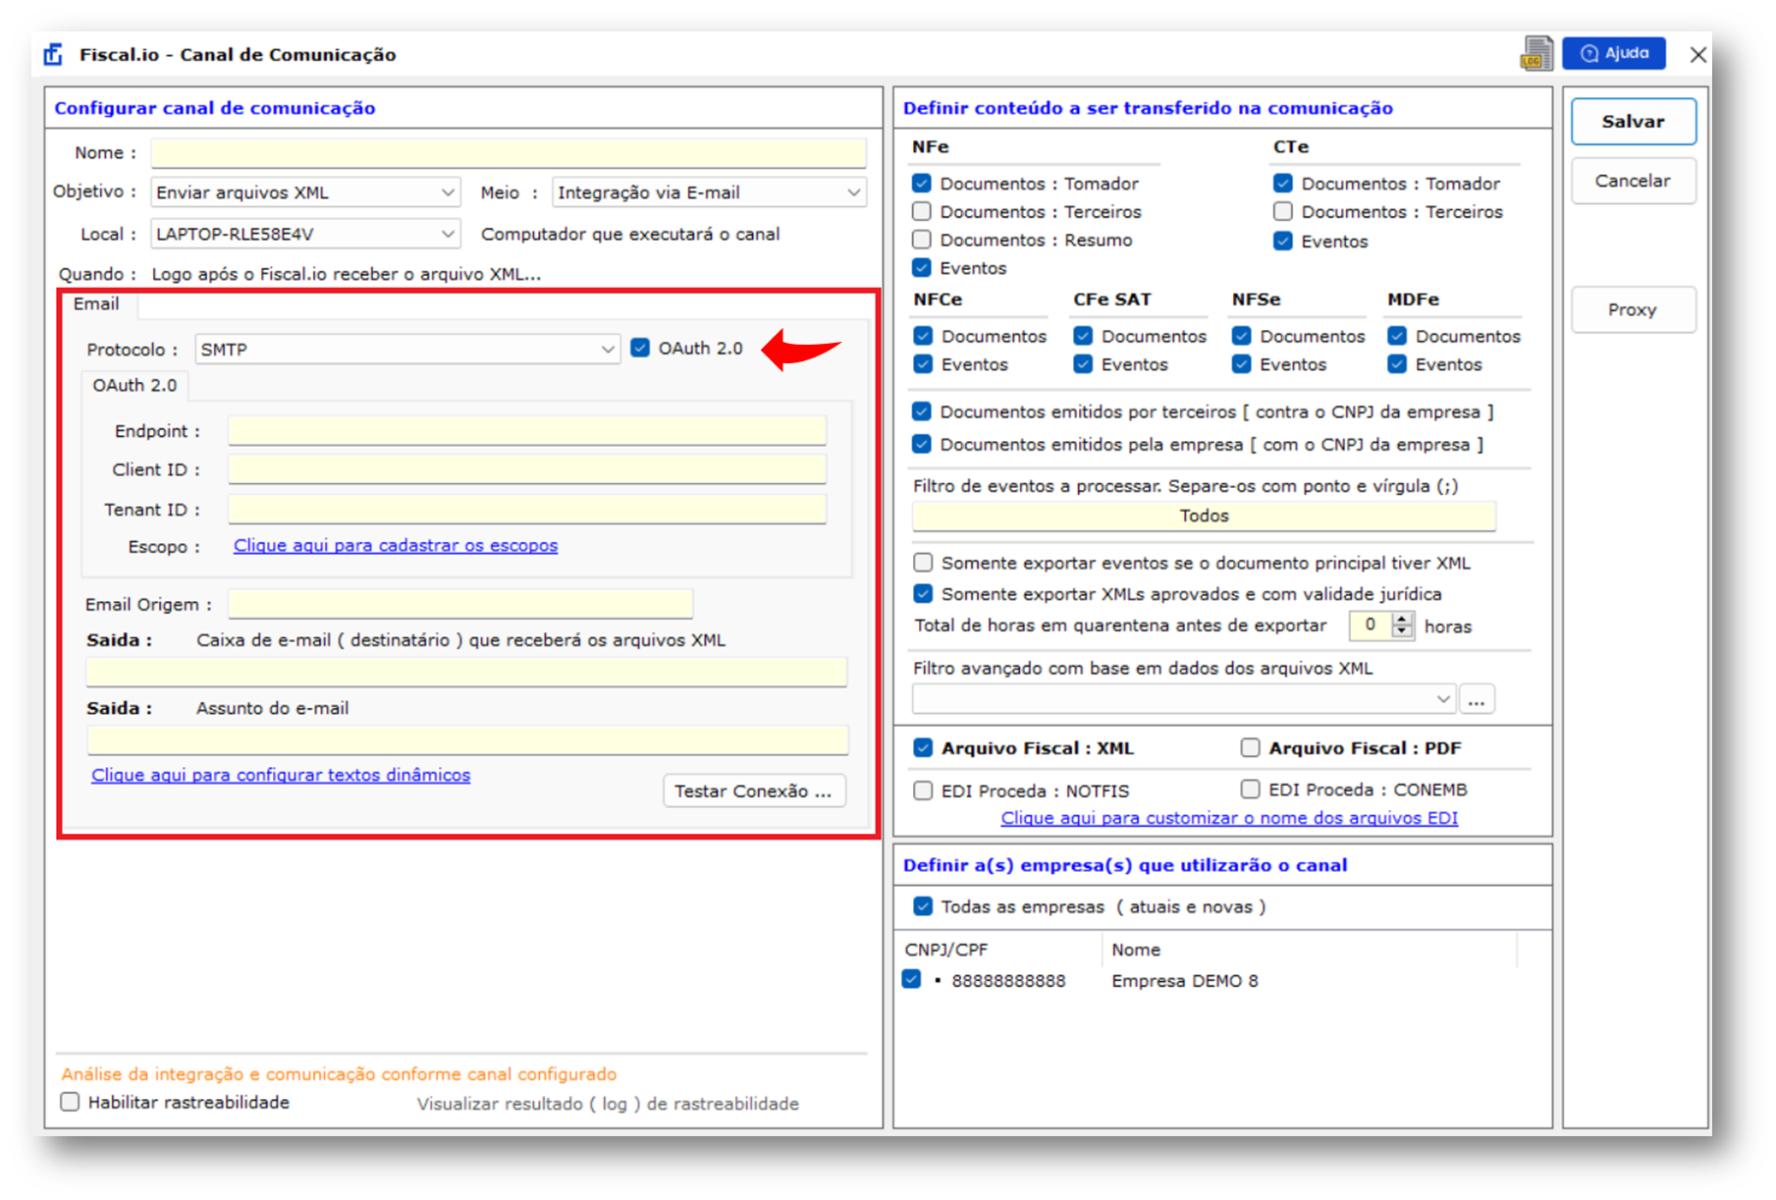The width and height of the screenshot is (1776, 1200).
Task: Toggle CFe SAT Eventos checkbox
Action: click(1083, 364)
